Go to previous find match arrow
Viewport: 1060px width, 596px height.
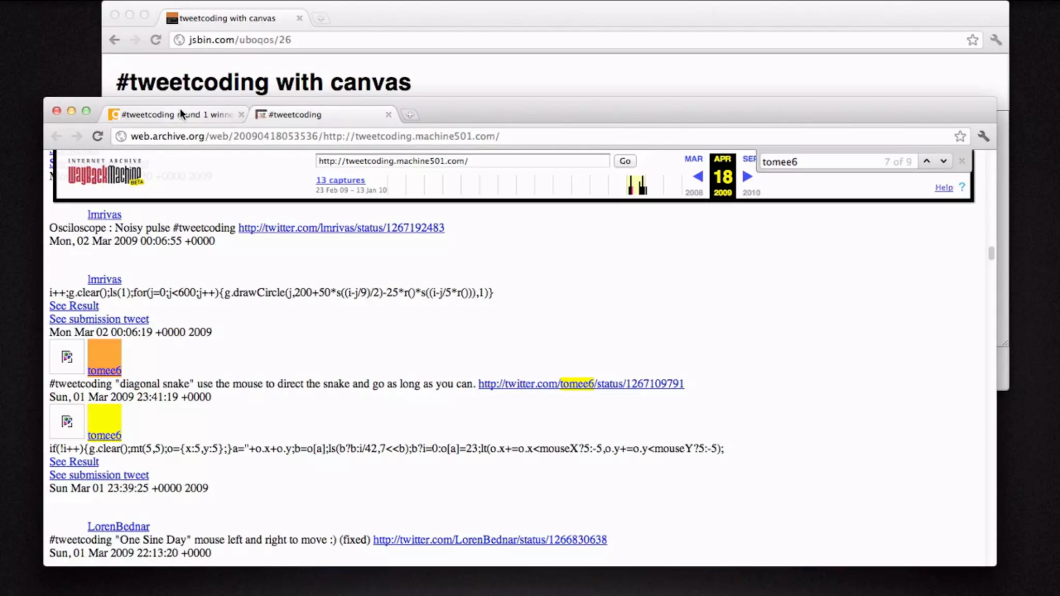(x=926, y=161)
